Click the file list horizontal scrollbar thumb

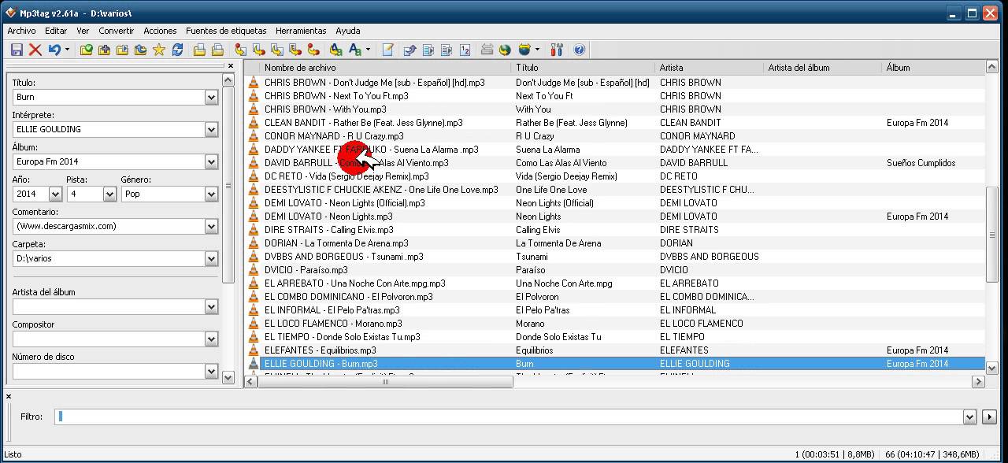(385, 382)
